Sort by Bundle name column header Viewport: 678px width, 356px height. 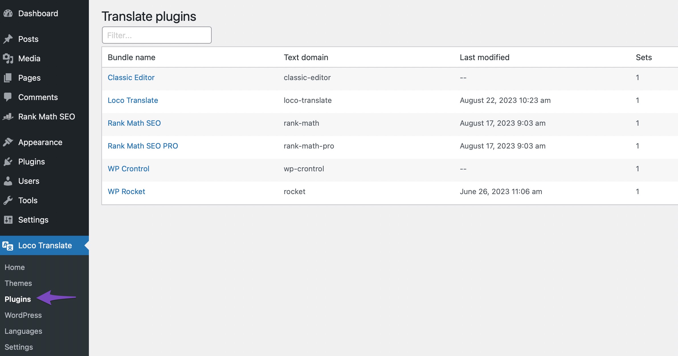132,57
